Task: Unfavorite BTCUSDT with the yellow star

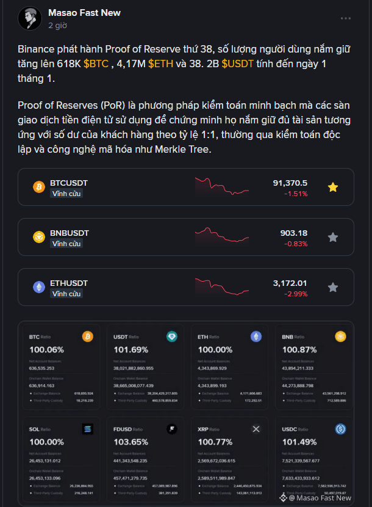Action: pyautogui.click(x=332, y=187)
